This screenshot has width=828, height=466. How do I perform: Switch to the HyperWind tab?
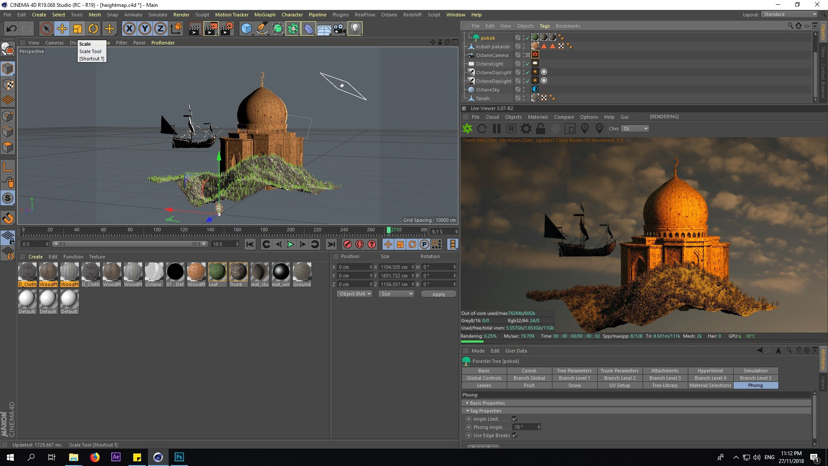710,371
